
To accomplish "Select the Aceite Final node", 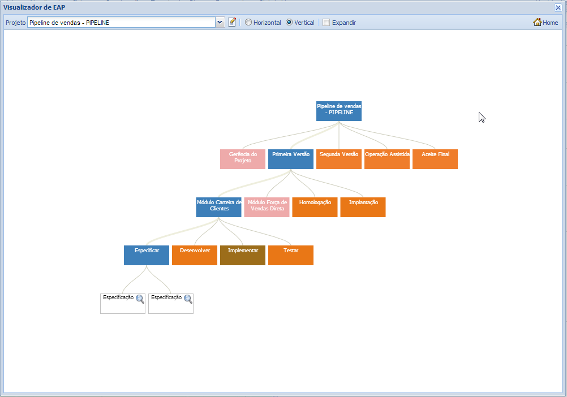I will pos(435,159).
